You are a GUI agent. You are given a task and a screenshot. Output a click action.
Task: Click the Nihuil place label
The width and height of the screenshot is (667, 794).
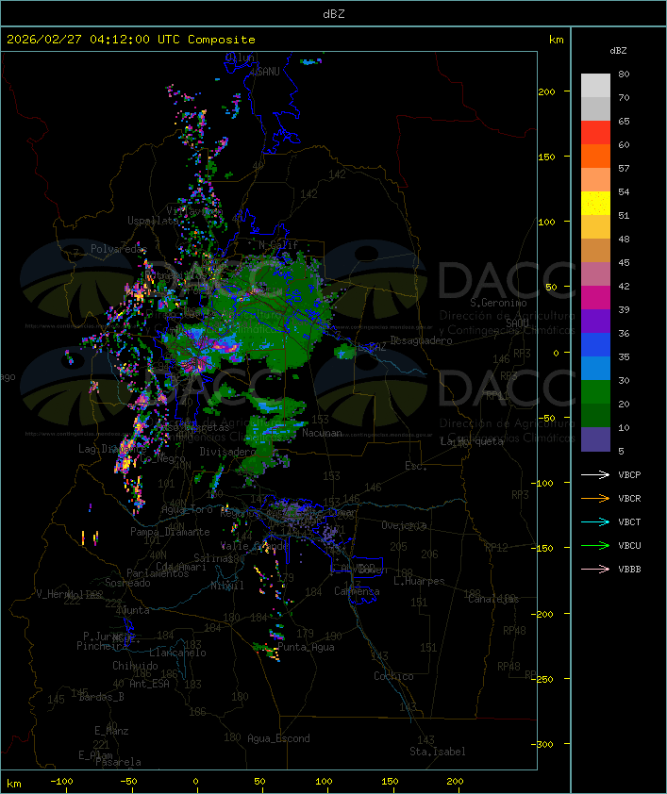[227, 586]
